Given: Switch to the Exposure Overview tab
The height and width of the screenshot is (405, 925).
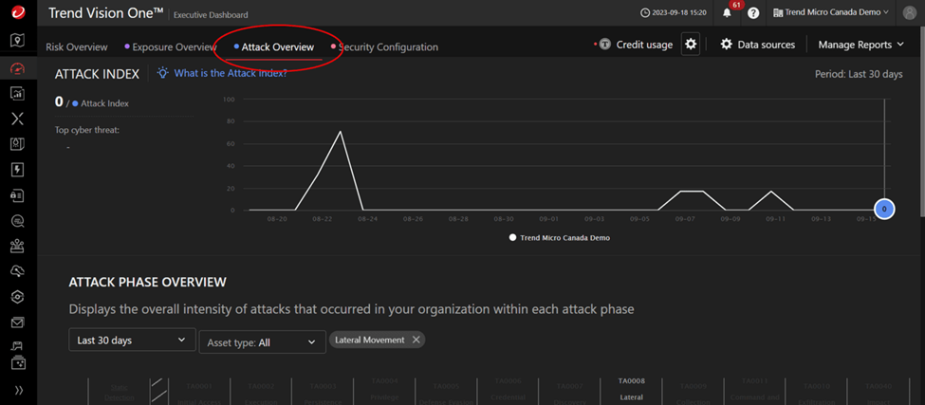Looking at the screenshot, I should 171,47.
